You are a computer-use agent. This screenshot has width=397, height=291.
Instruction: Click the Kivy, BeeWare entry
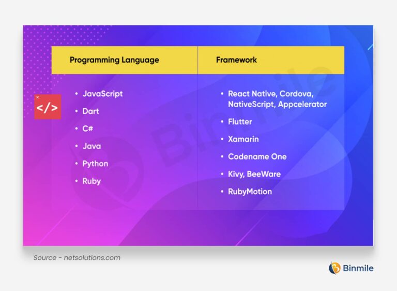[x=254, y=174]
